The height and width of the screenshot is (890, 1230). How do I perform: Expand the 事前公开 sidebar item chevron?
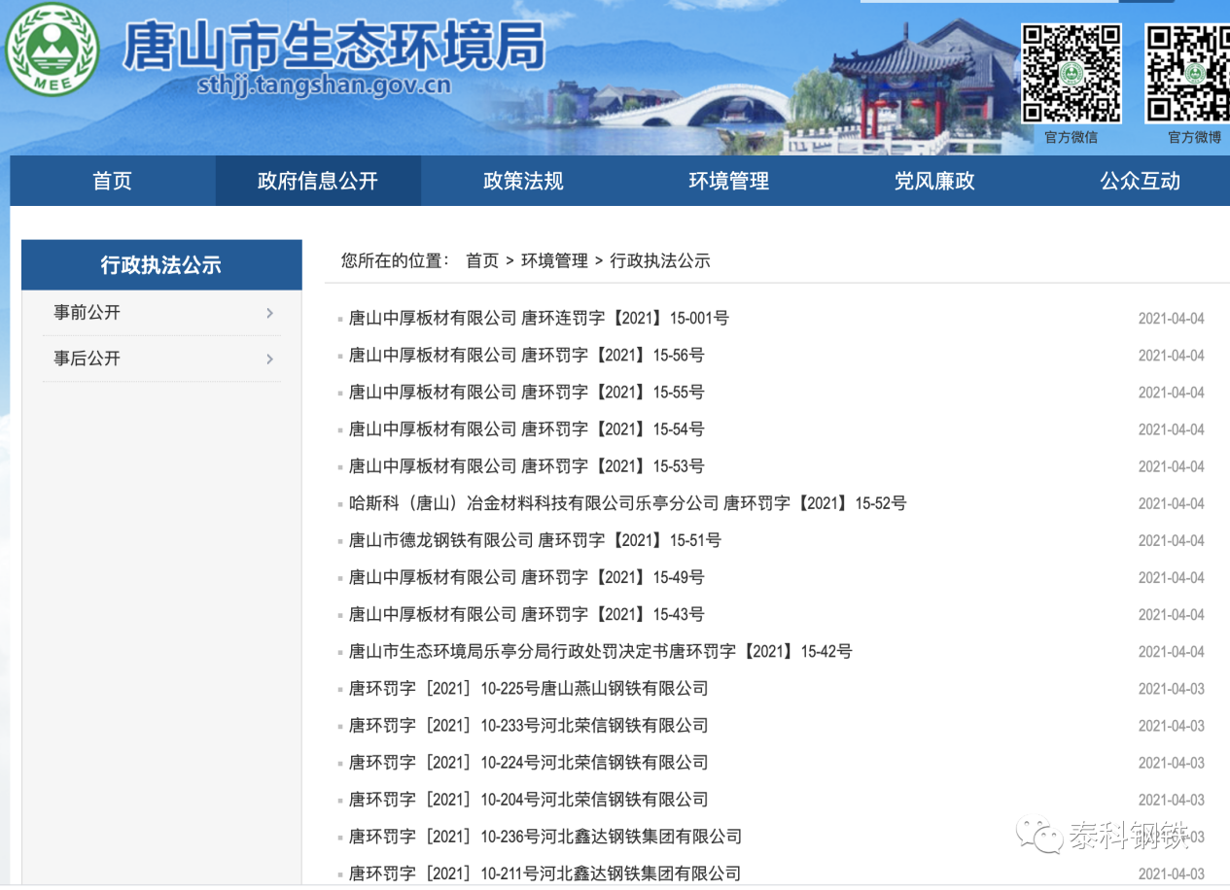269,313
